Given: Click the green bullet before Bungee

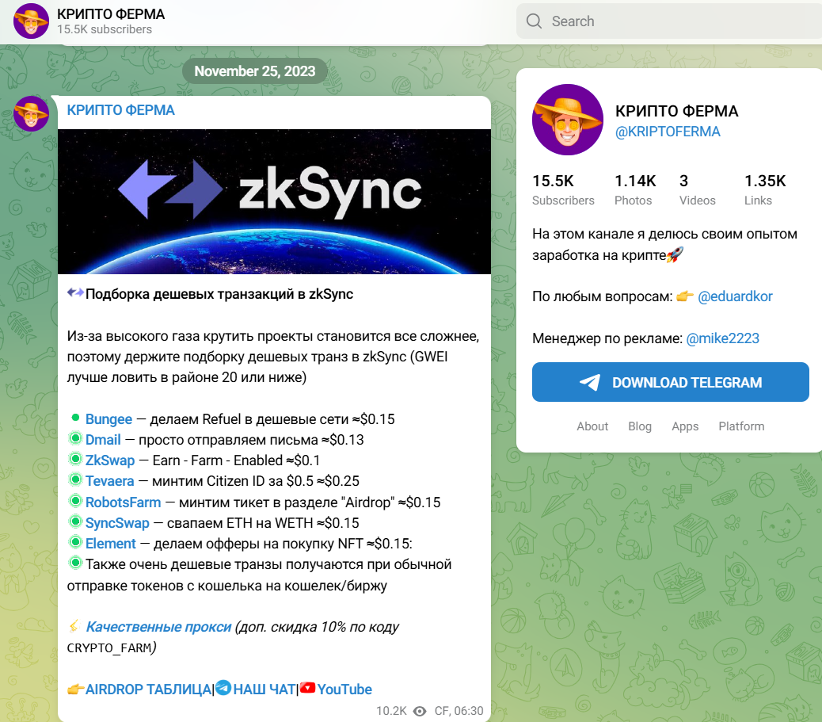Looking at the screenshot, I should click(75, 418).
